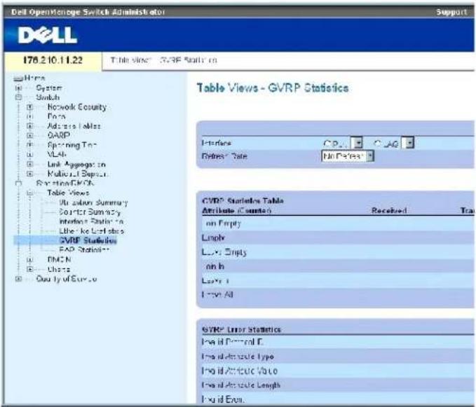This screenshot has width=476, height=407.
Task: Expand the RMON tree node
Action: 29,260
